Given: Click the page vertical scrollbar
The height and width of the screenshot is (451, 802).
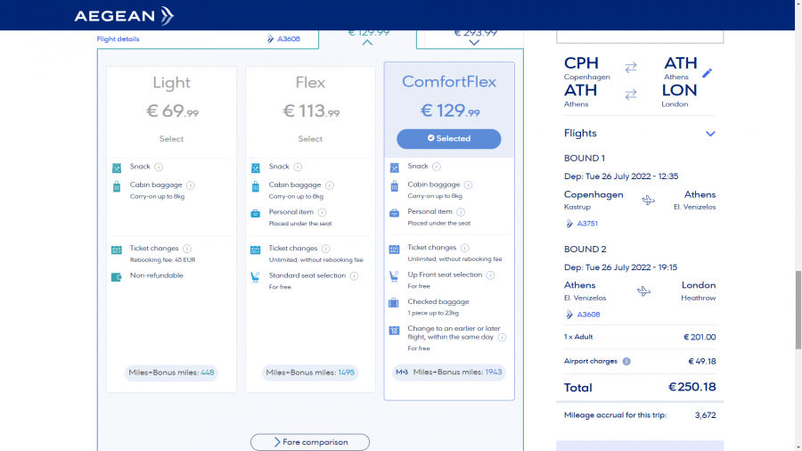Looking at the screenshot, I should click(798, 285).
